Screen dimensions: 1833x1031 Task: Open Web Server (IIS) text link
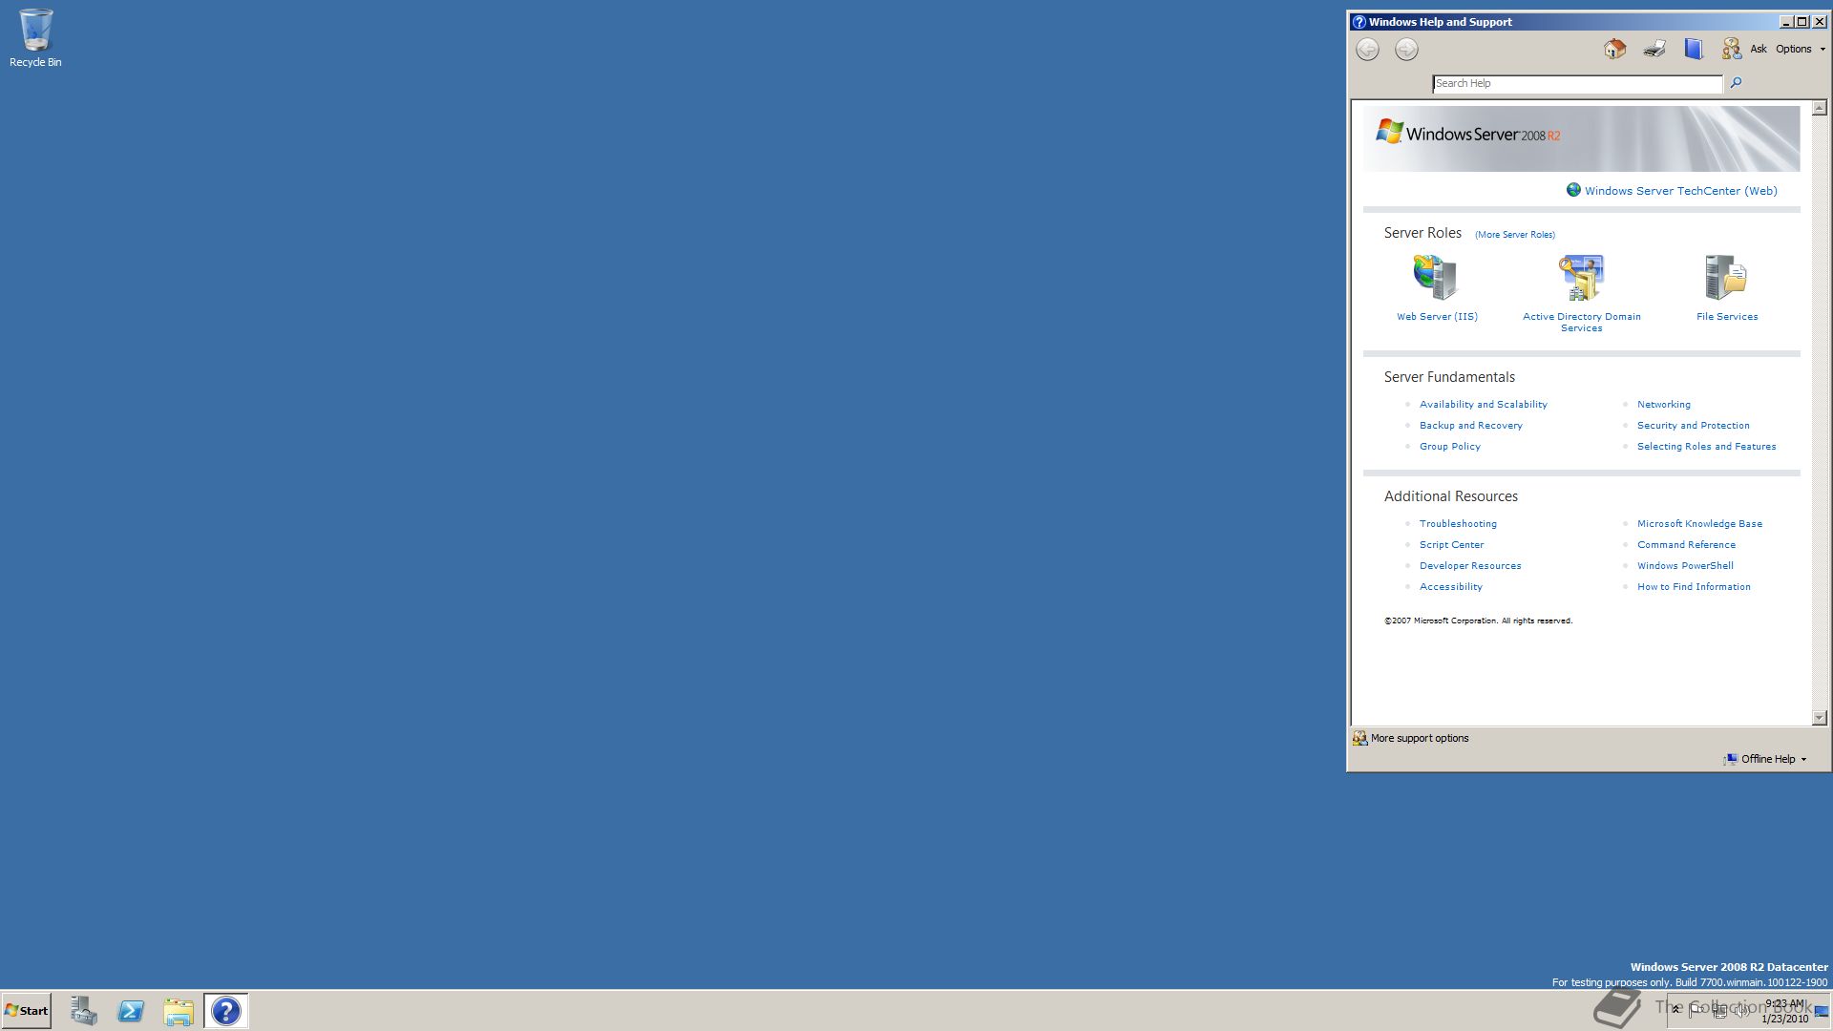[x=1437, y=317]
